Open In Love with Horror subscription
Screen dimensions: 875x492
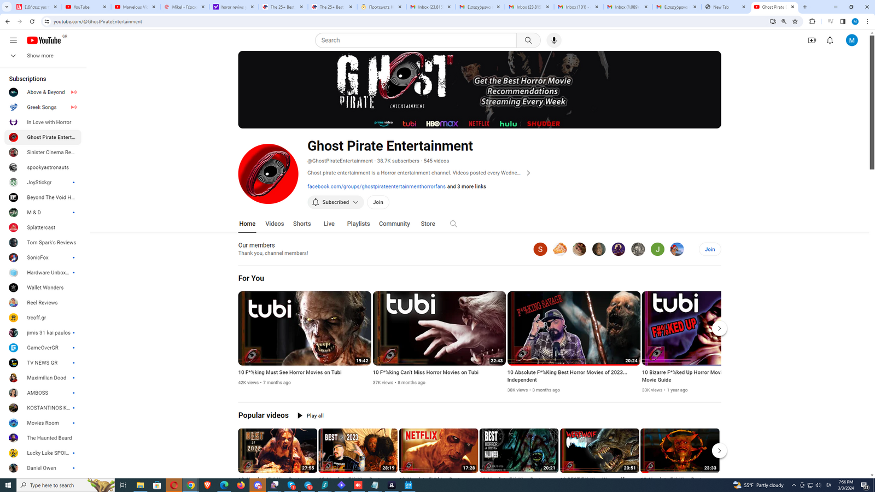tap(43, 122)
